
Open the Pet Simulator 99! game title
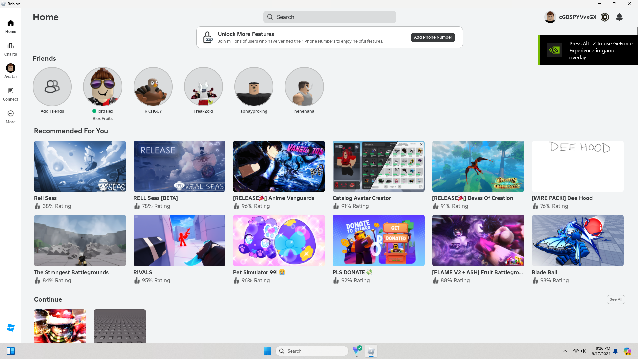coord(255,272)
